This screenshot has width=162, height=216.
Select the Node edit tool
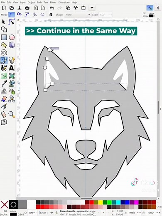12,22
